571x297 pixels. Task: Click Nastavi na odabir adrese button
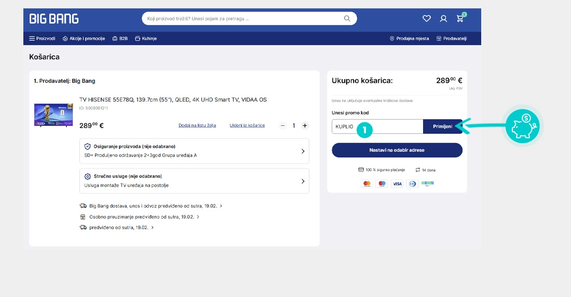tap(397, 150)
